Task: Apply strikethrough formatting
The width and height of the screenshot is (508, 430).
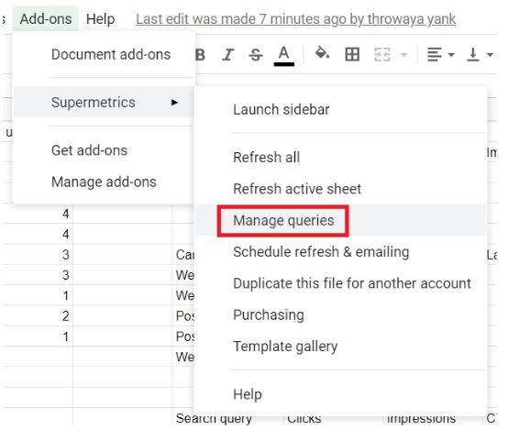Action: point(256,54)
